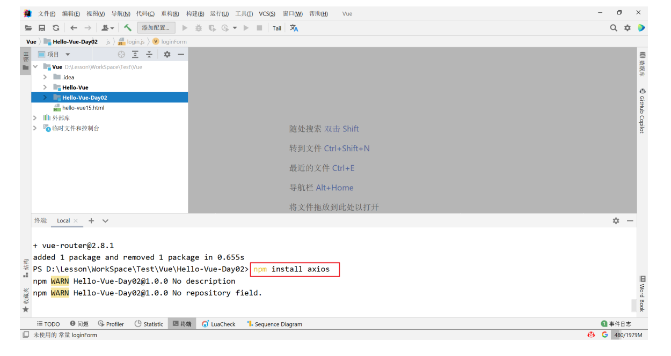Open the GitHub Copilot side panel

coord(642,111)
